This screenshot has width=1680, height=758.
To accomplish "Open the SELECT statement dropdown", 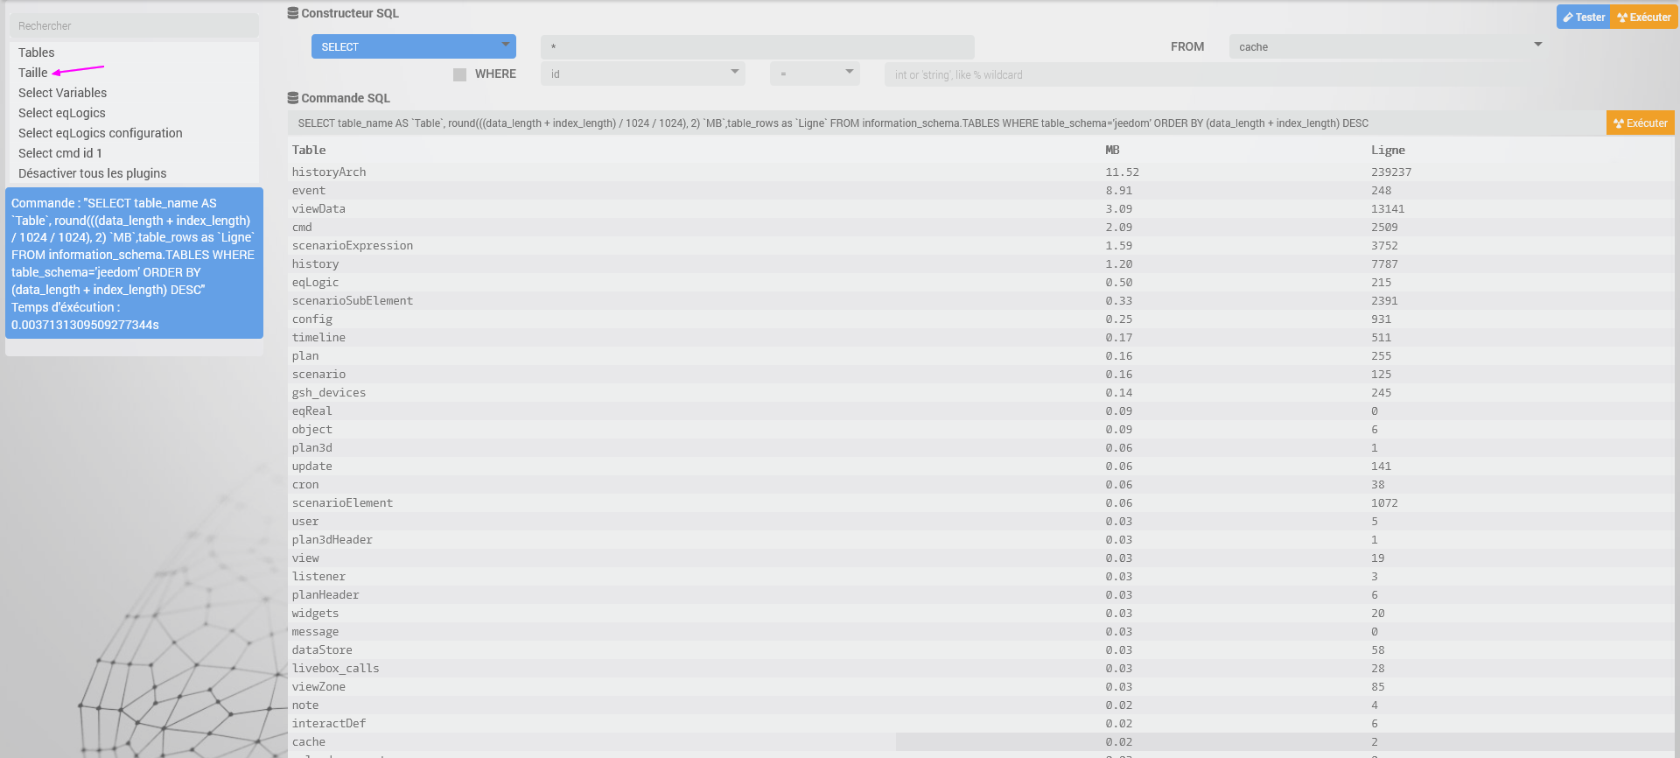I will pos(414,46).
